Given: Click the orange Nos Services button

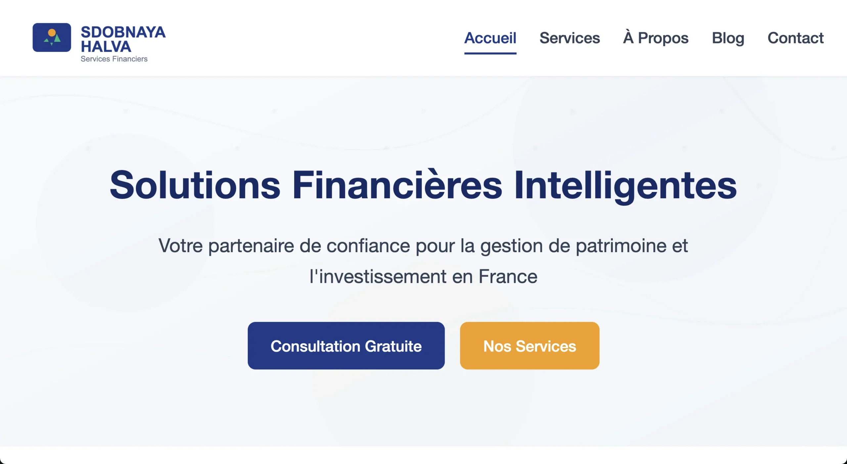Looking at the screenshot, I should [529, 346].
